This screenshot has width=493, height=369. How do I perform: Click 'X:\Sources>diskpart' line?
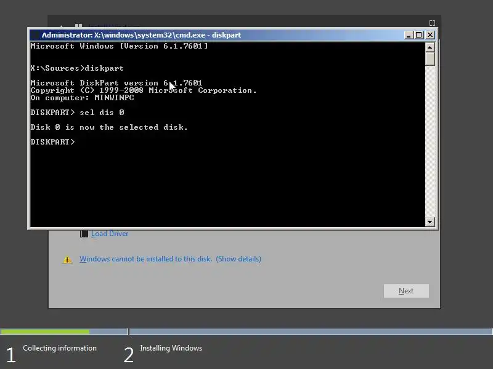[x=77, y=68]
